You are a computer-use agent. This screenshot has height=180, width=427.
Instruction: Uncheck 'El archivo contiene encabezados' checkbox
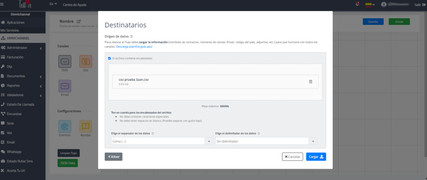coord(110,58)
